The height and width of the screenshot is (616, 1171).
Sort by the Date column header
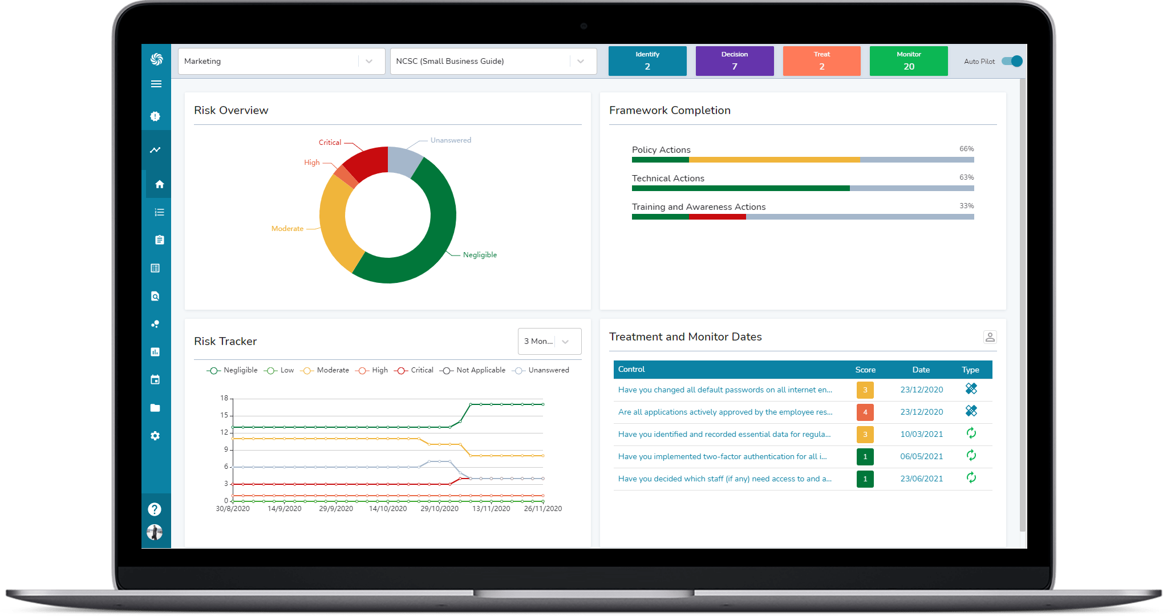921,370
